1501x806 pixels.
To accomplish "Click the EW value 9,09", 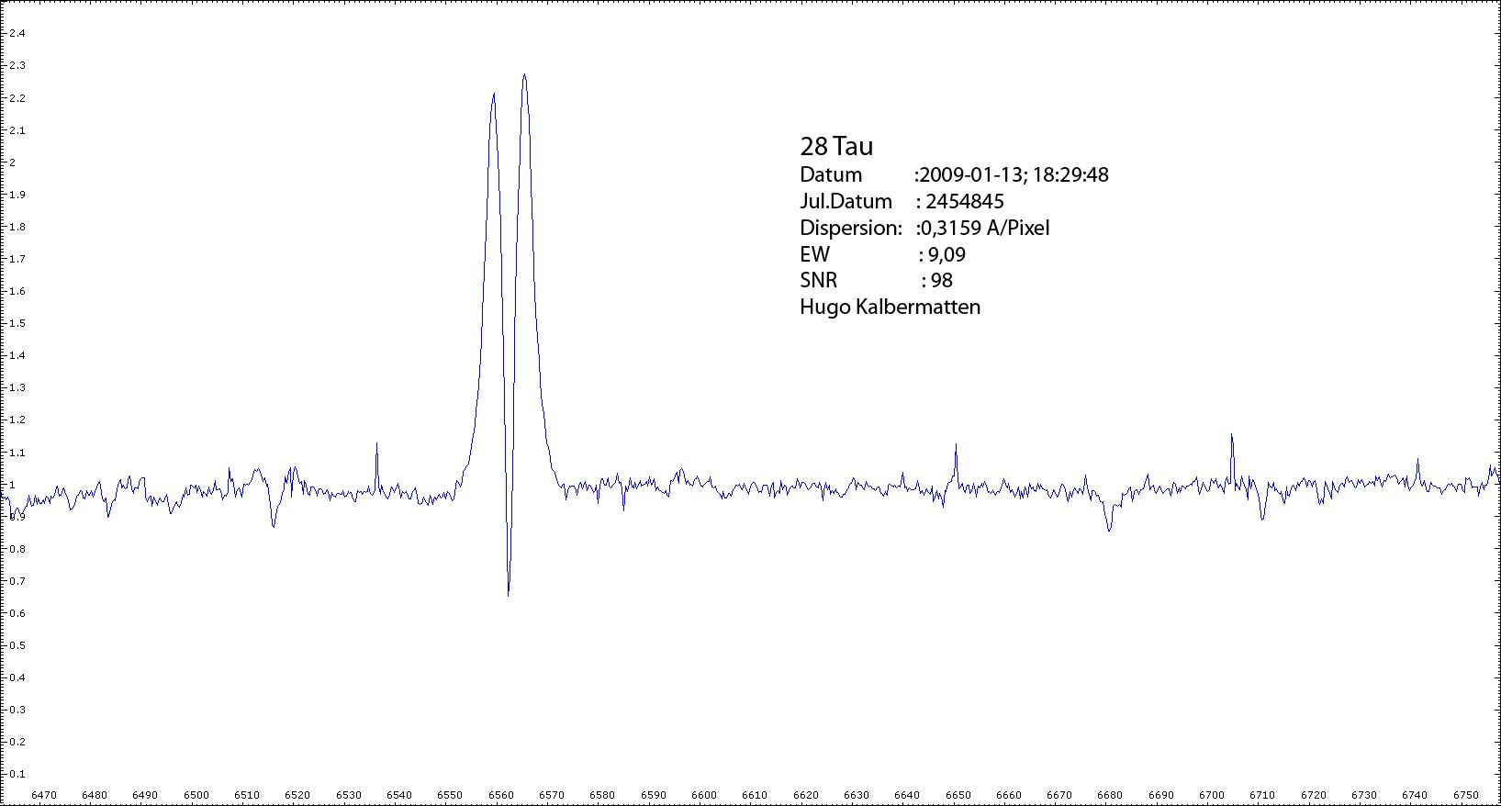I will tap(947, 254).
